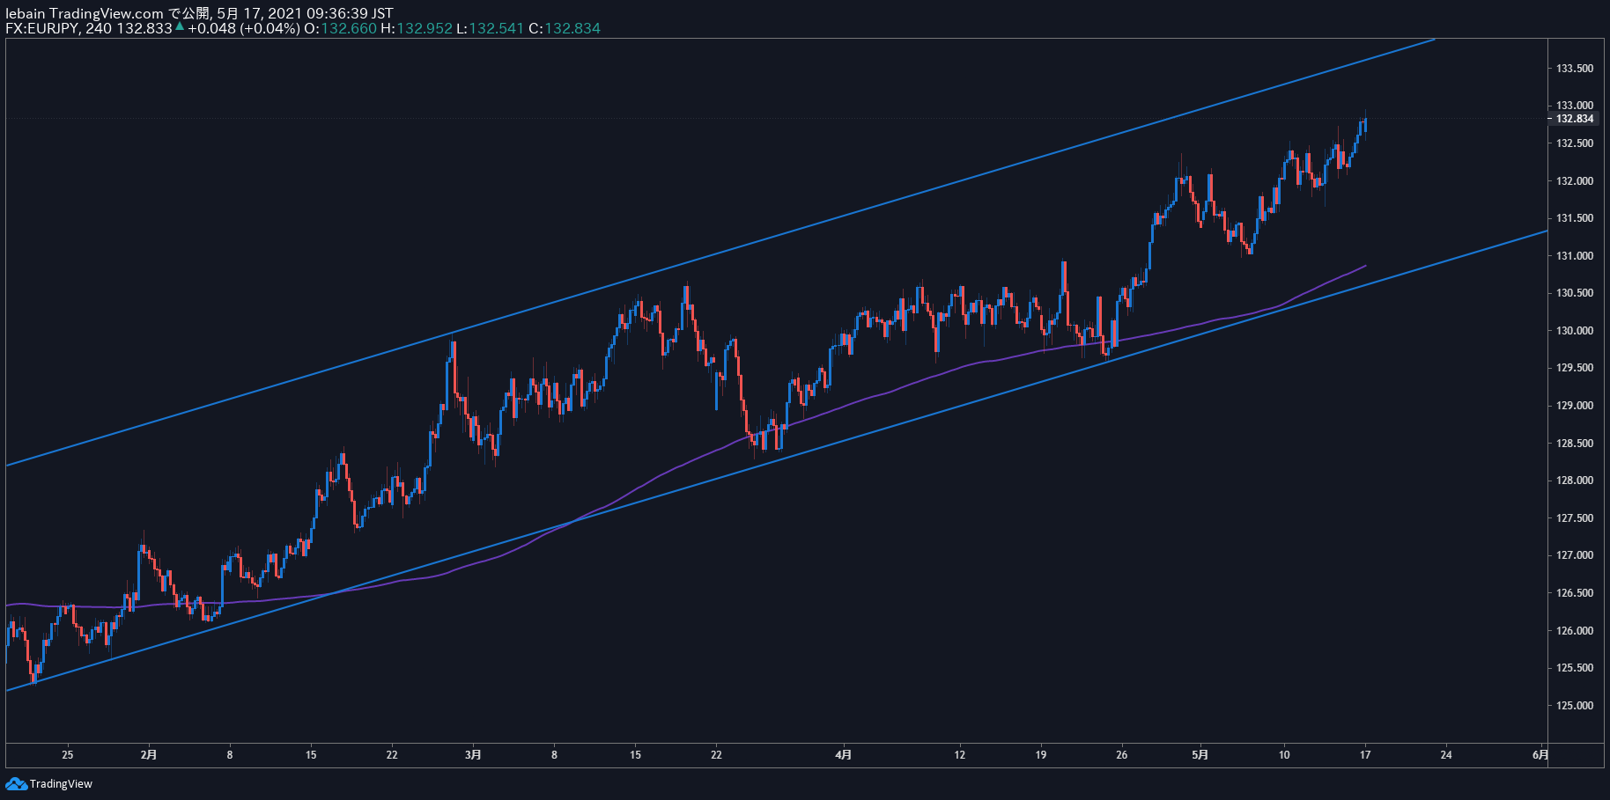
Task: Select the 125.000 price axis label
Action: tap(1575, 706)
